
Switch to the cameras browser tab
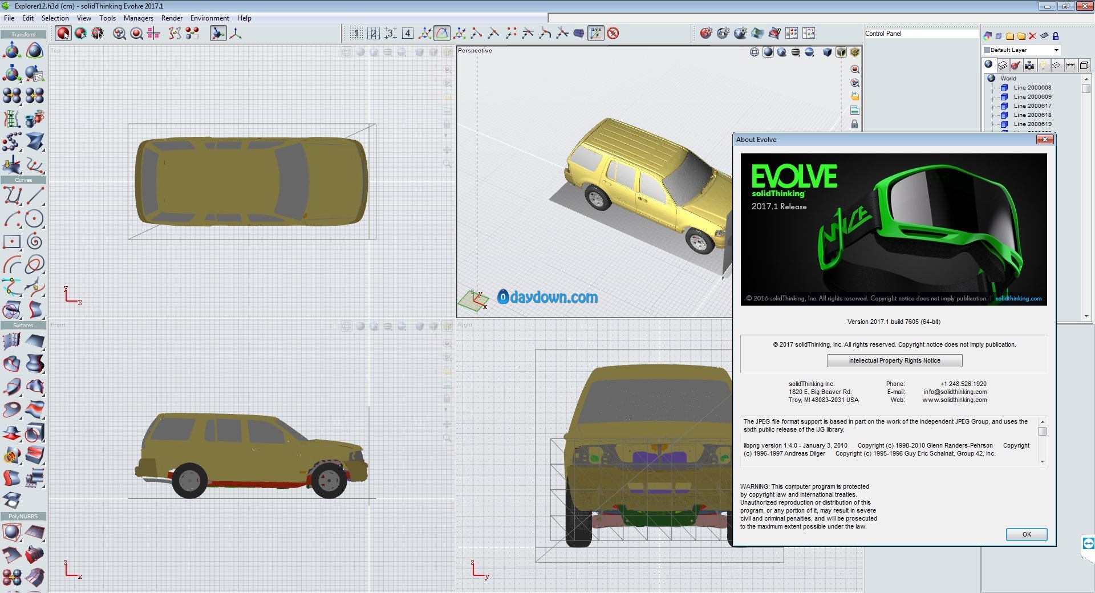tap(1029, 66)
